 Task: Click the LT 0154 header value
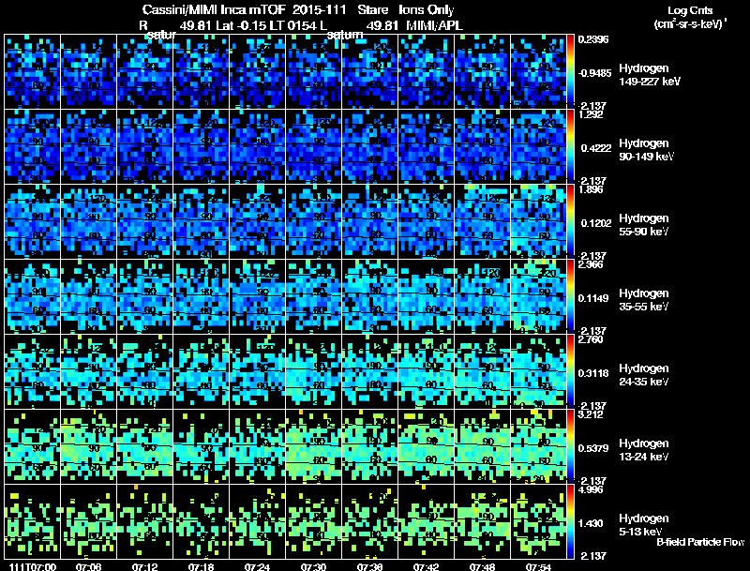292,26
